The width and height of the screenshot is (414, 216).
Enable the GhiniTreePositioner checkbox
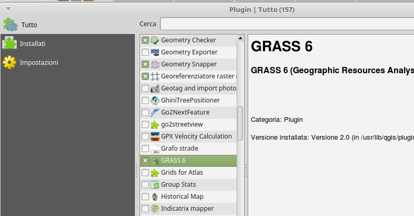click(x=145, y=100)
